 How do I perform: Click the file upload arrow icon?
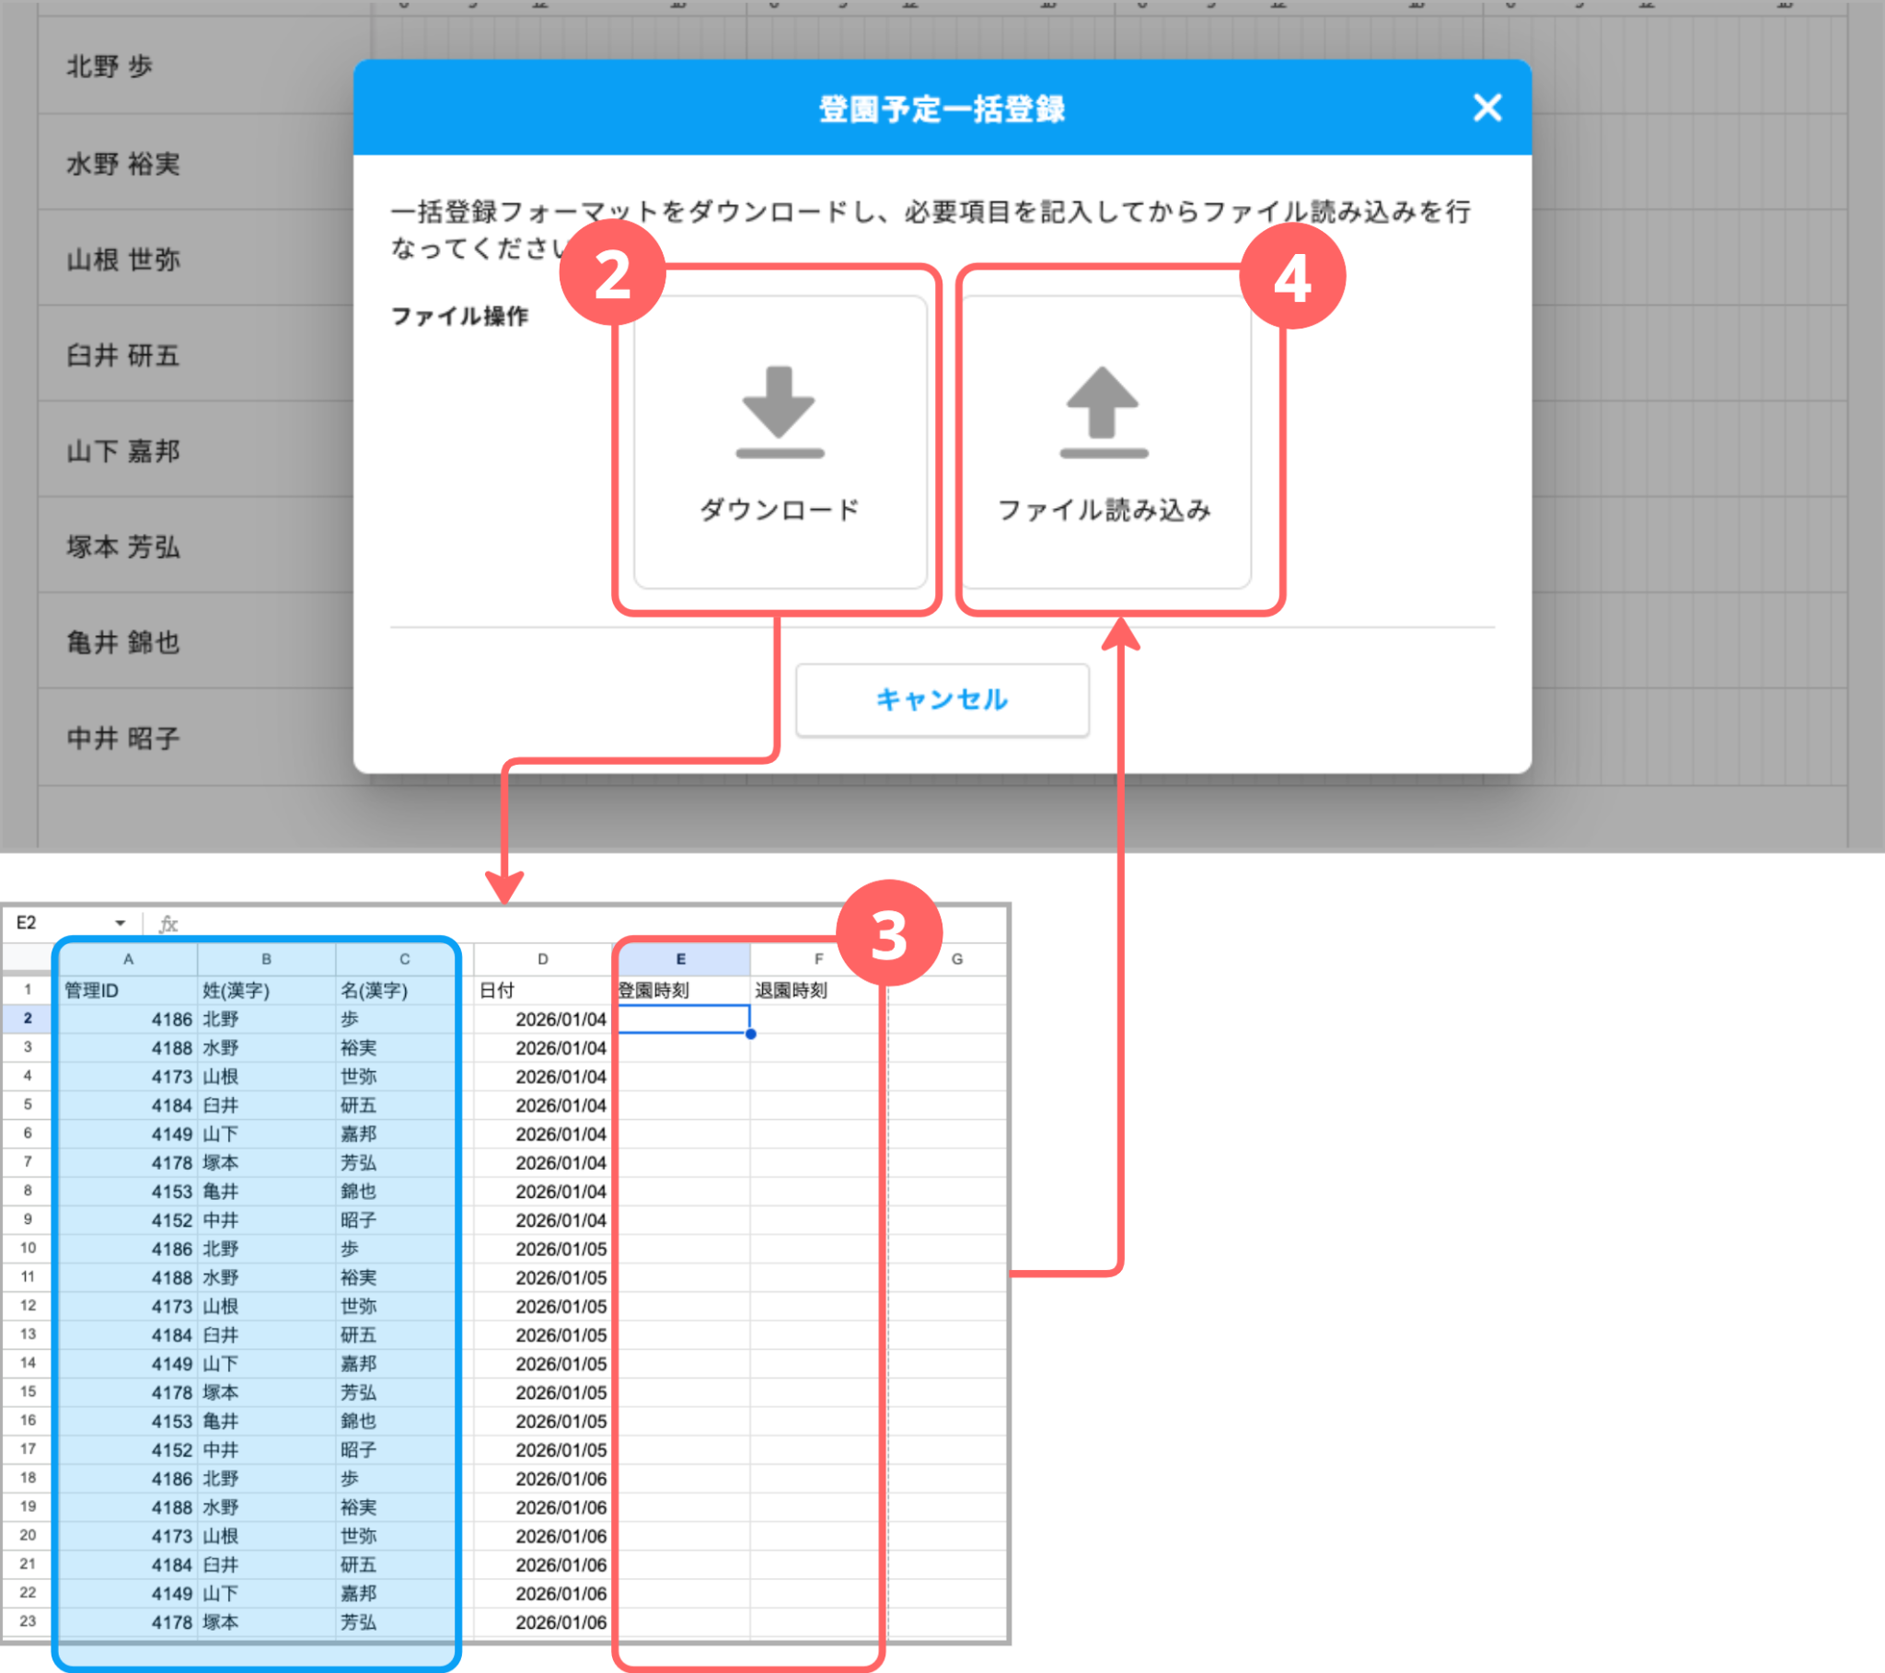coord(1103,411)
